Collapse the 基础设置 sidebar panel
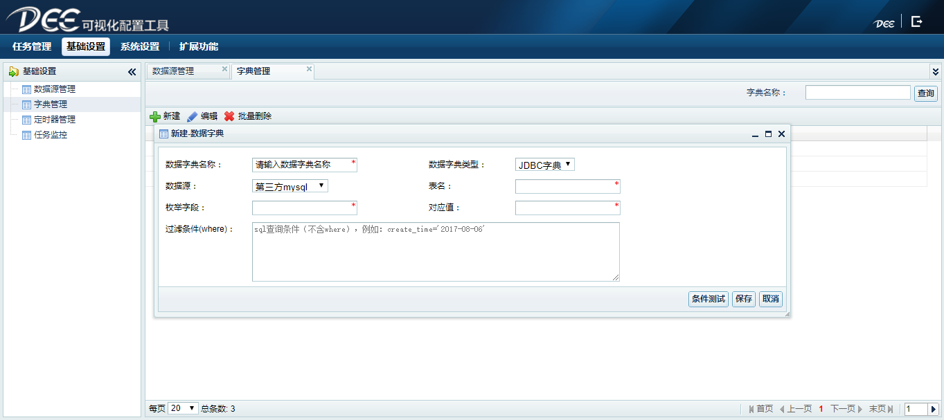The height and width of the screenshot is (420, 944). [x=132, y=71]
